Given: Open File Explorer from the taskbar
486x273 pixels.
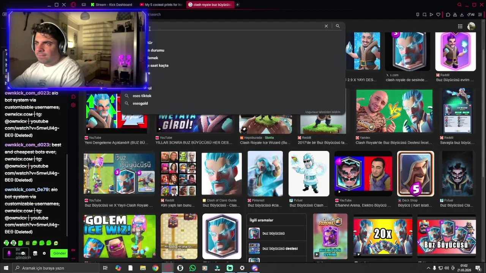Looking at the screenshot, I should (x=143, y=268).
